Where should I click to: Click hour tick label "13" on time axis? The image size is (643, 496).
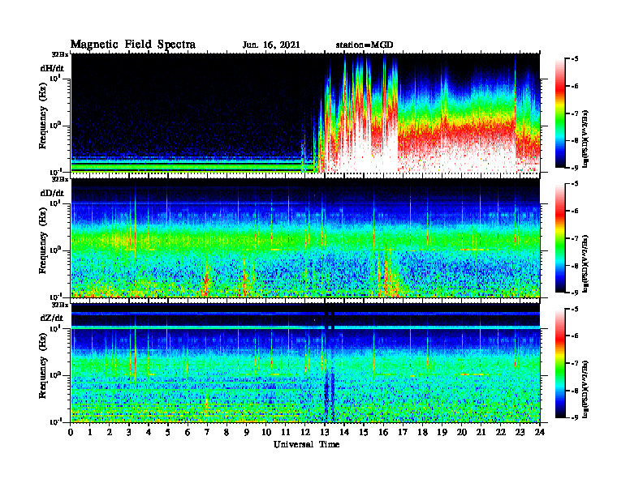[325, 433]
